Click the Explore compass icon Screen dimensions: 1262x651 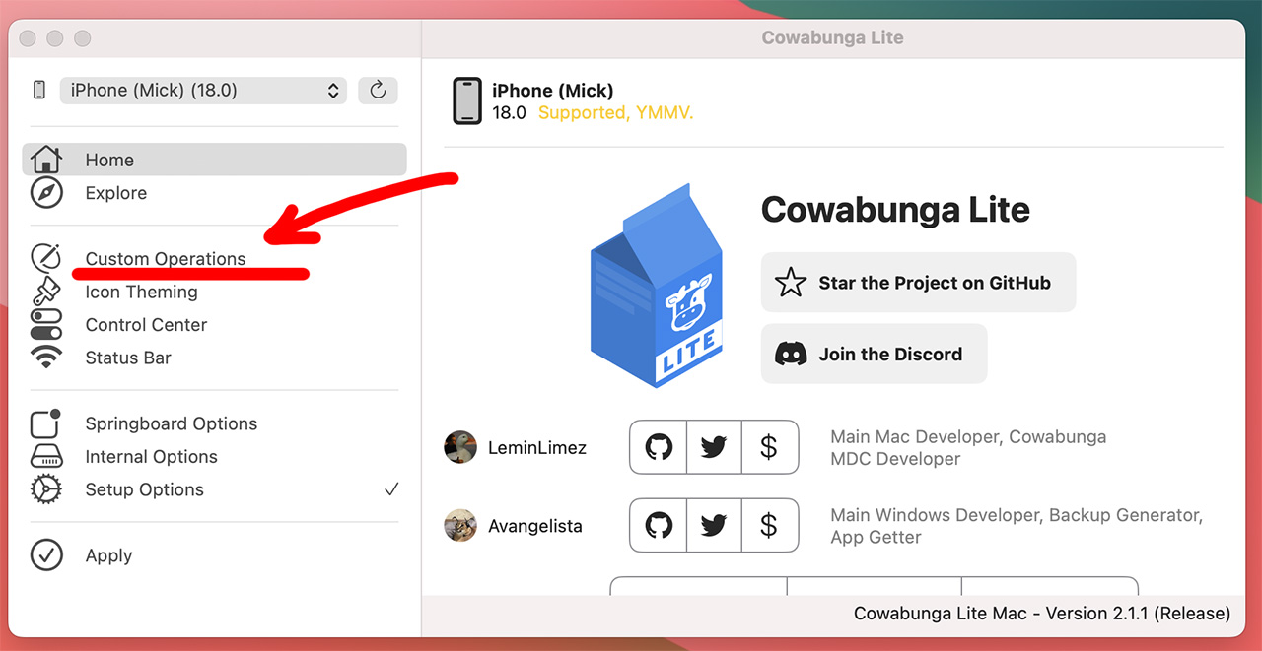pos(46,193)
